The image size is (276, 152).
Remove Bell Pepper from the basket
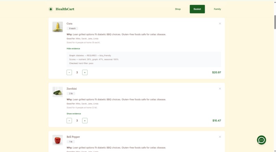(220, 137)
